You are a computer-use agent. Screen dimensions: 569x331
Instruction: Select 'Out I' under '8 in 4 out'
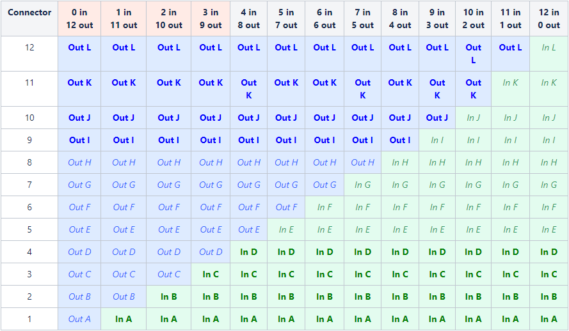[400, 140]
